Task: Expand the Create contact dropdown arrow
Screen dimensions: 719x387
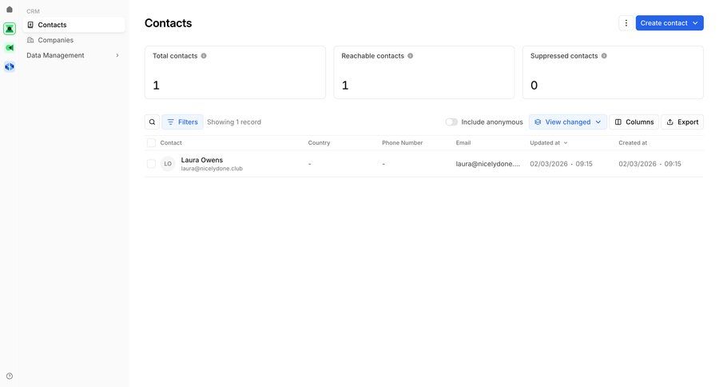Action: pyautogui.click(x=695, y=23)
